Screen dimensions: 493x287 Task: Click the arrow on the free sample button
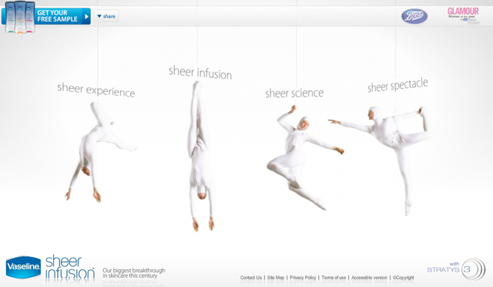pyautogui.click(x=86, y=16)
